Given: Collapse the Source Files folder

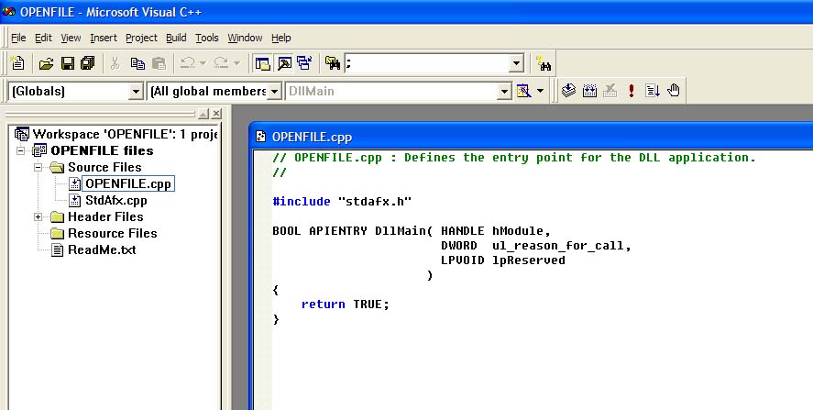Looking at the screenshot, I should (x=38, y=168).
